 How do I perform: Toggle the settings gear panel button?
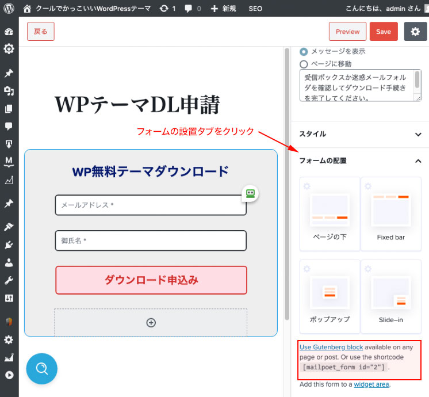(415, 32)
